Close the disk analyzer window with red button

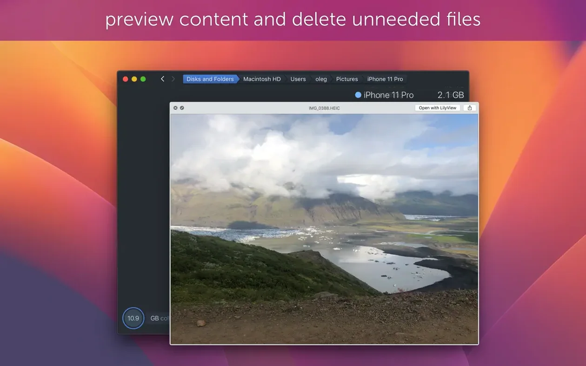[125, 79]
